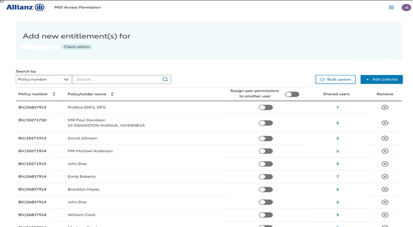Image resolution: width=413 pixels, height=227 pixels.
Task: Open the Policy number search-by dropdown
Action: (44, 80)
